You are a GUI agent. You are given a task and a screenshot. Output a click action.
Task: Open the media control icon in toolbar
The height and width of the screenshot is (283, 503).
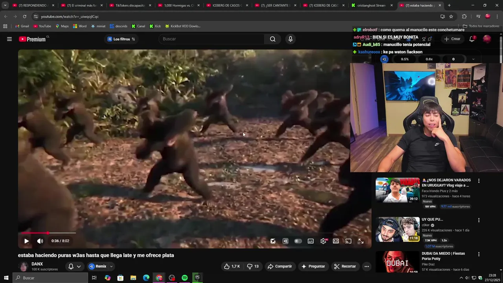pyautogui.click(x=478, y=17)
